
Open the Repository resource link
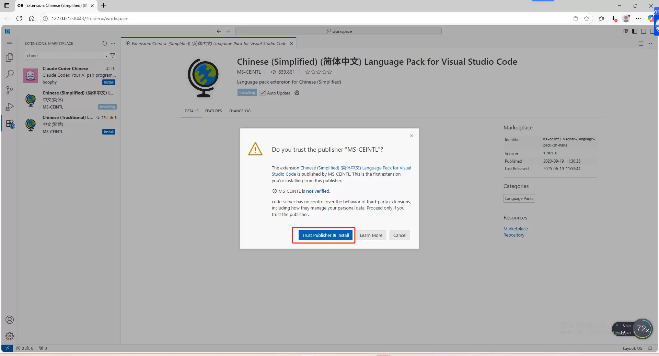point(514,235)
